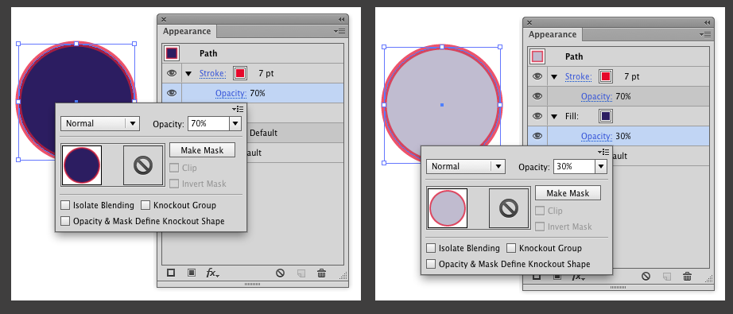Open the opacity preset arrow beside 30% field
733x314 pixels.
tap(601, 166)
